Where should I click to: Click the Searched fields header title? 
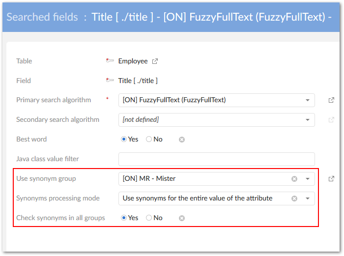point(42,17)
